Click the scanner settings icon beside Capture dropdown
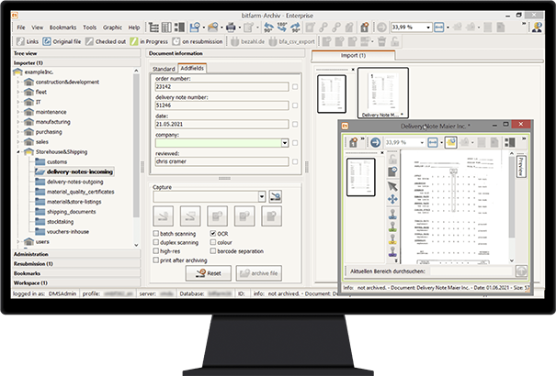Viewport: 556px width, 376px height. (x=275, y=196)
